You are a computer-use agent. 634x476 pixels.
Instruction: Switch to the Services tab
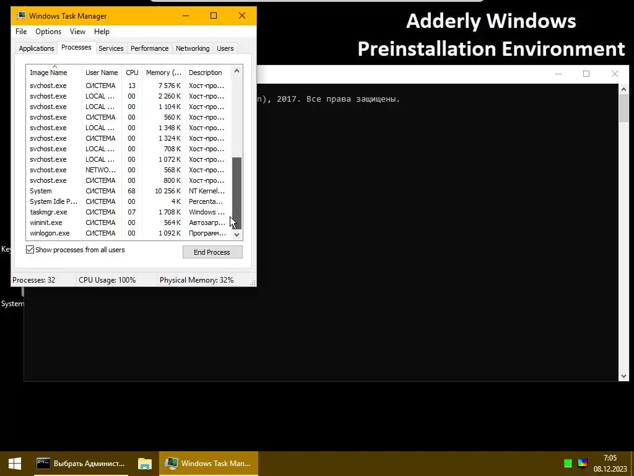click(111, 48)
